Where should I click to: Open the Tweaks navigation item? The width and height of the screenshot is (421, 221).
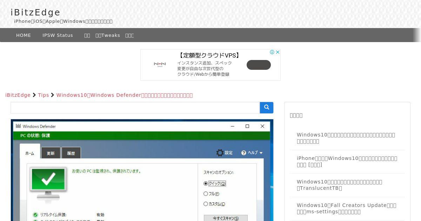(x=108, y=35)
